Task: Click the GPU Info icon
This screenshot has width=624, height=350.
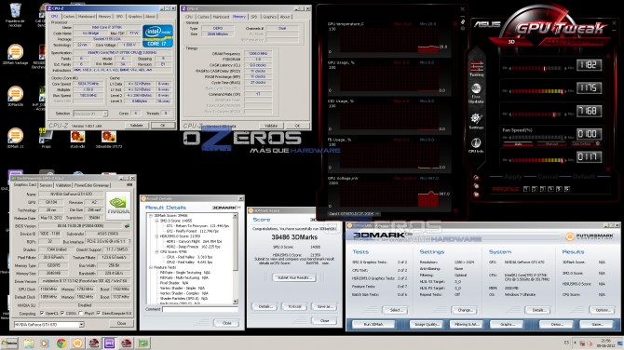Action: tap(476, 145)
